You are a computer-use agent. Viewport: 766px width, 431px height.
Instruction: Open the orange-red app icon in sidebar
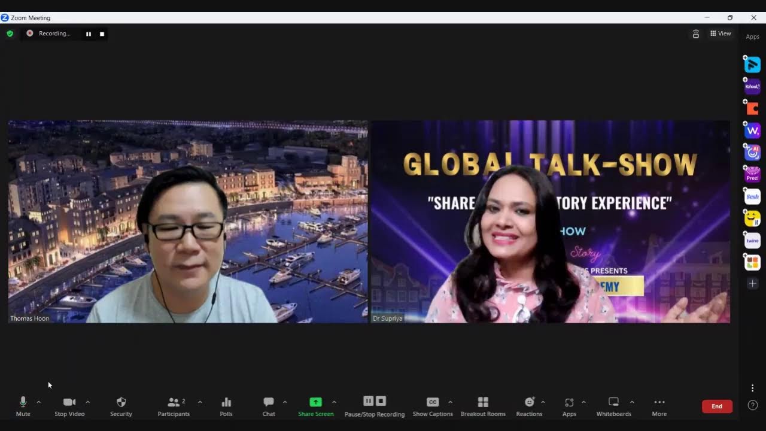point(752,109)
